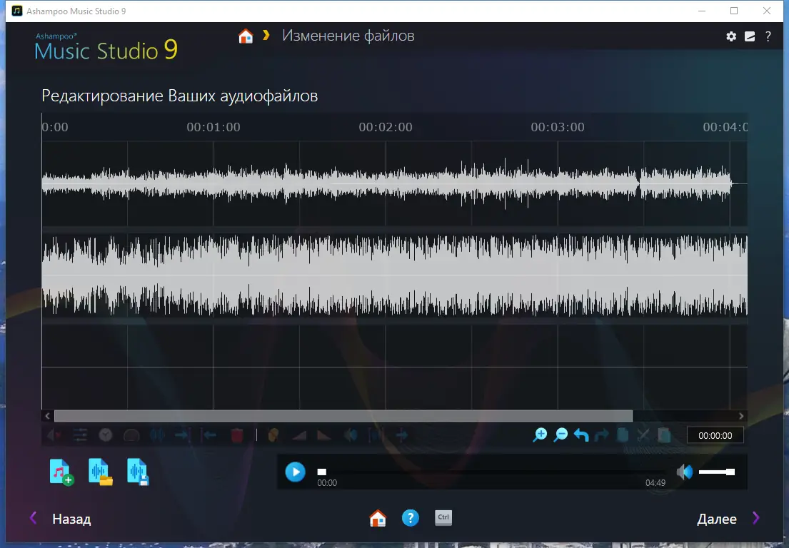Click the 00:00:00 time position field
This screenshot has width=789, height=548.
[715, 435]
